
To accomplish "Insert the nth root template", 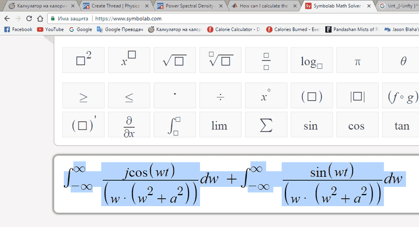I will pyautogui.click(x=220, y=61).
